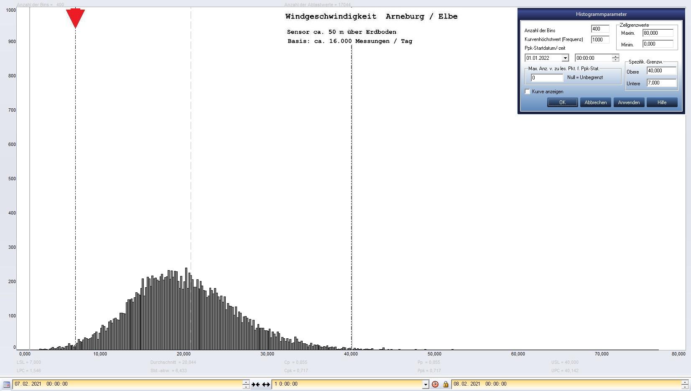Viewport: 691px width, 391px height.
Task: Click the Anwenden button
Action: [x=629, y=102]
